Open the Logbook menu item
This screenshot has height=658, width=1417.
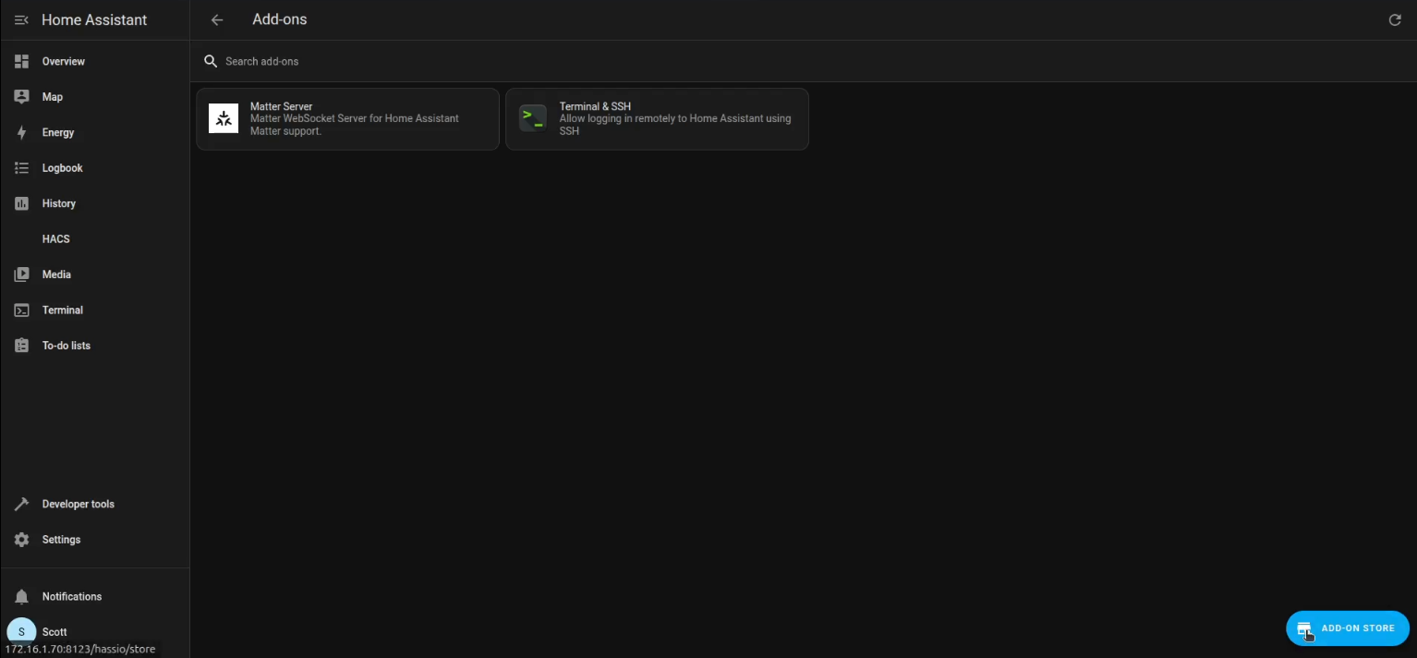[95, 167]
